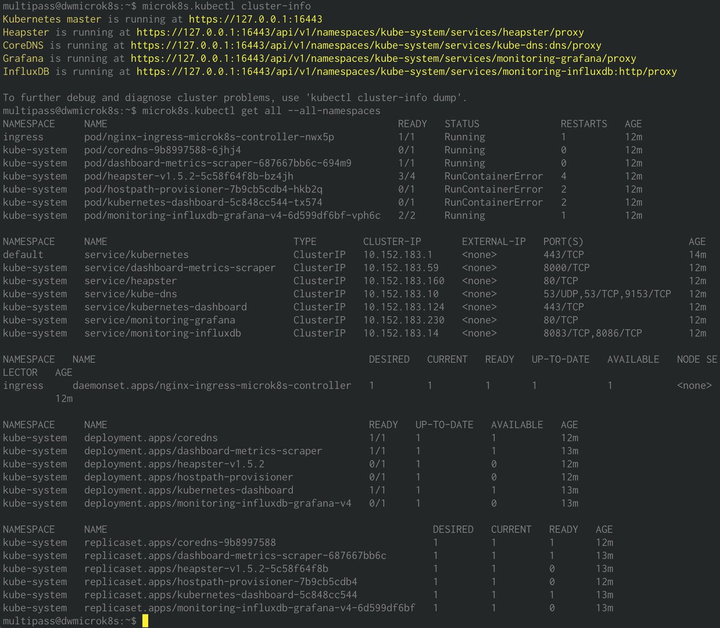Select deployment.apps/dashboard-metrics-scraper name

[203, 451]
